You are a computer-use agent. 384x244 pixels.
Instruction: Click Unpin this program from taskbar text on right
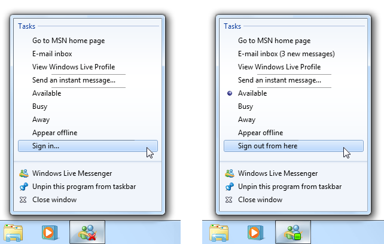point(289,187)
